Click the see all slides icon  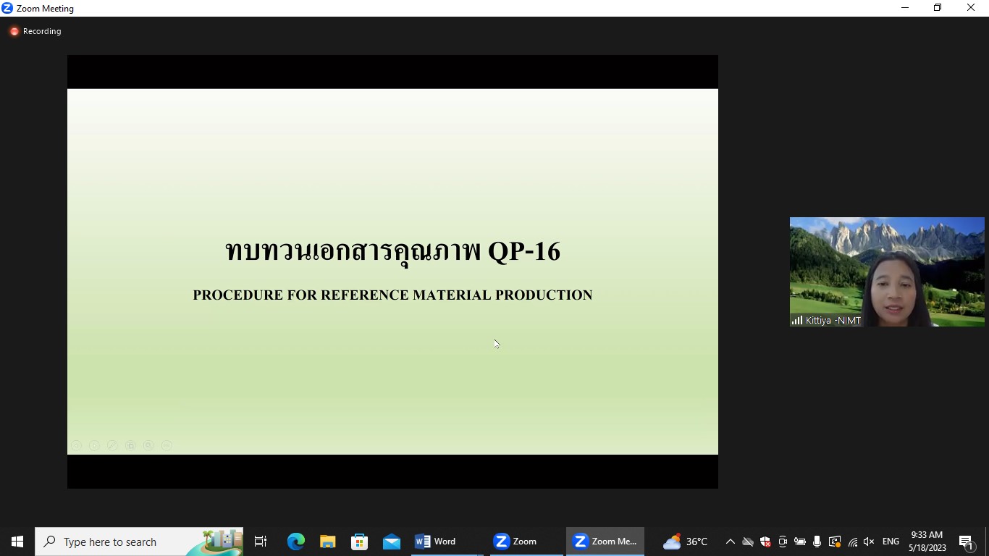[130, 446]
